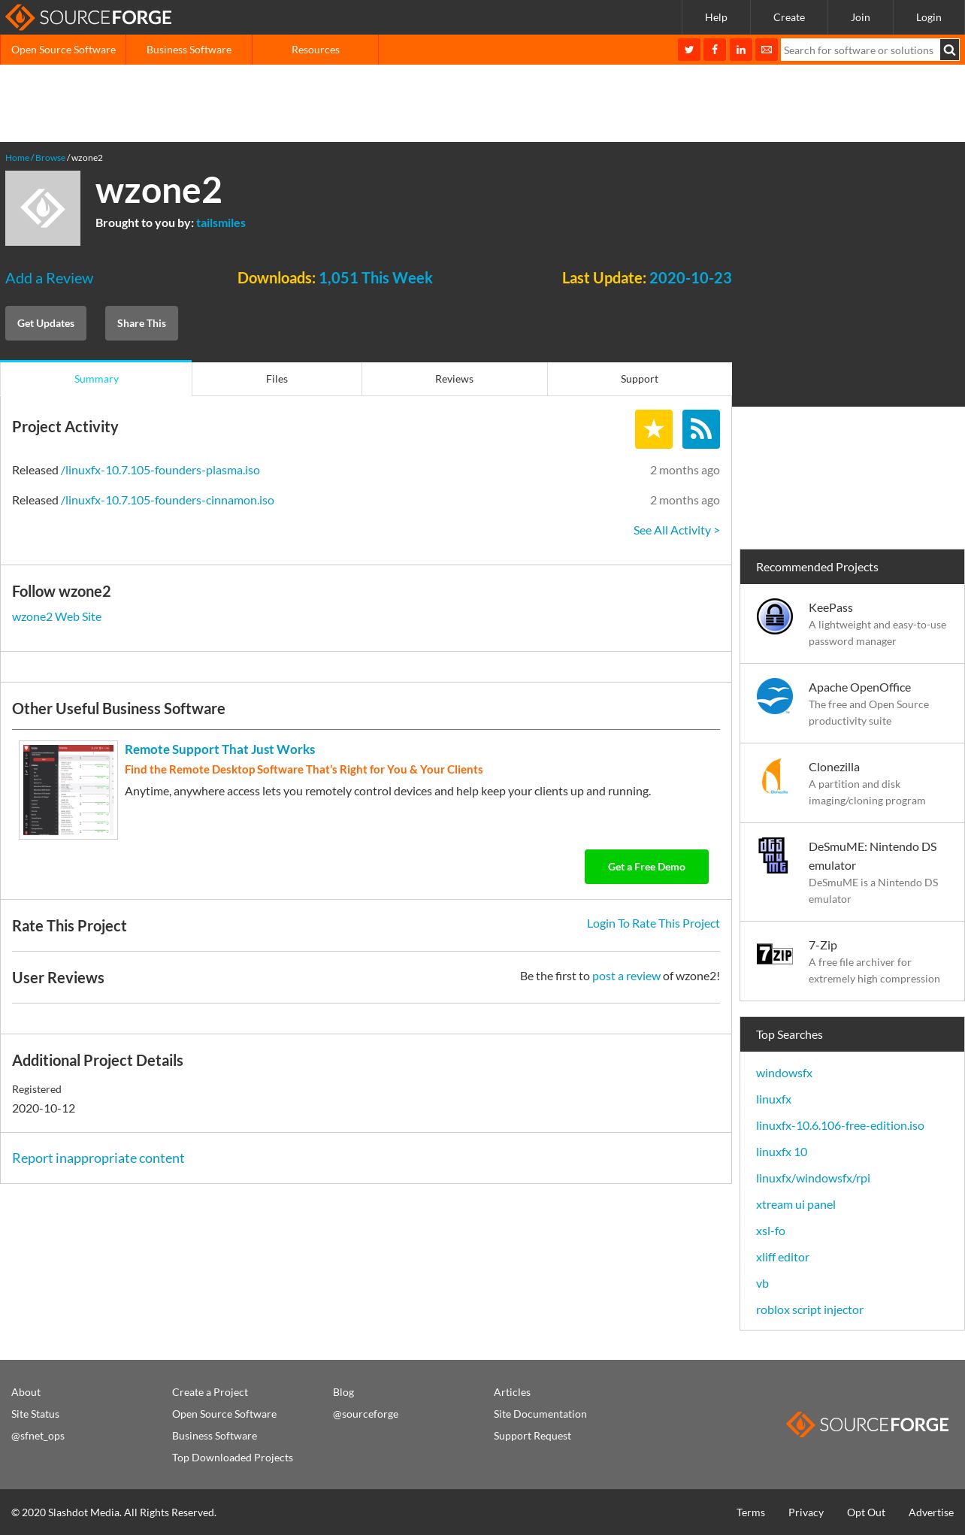965x1535 pixels.
Task: Click Login To Rate This Project
Action: pyautogui.click(x=653, y=923)
